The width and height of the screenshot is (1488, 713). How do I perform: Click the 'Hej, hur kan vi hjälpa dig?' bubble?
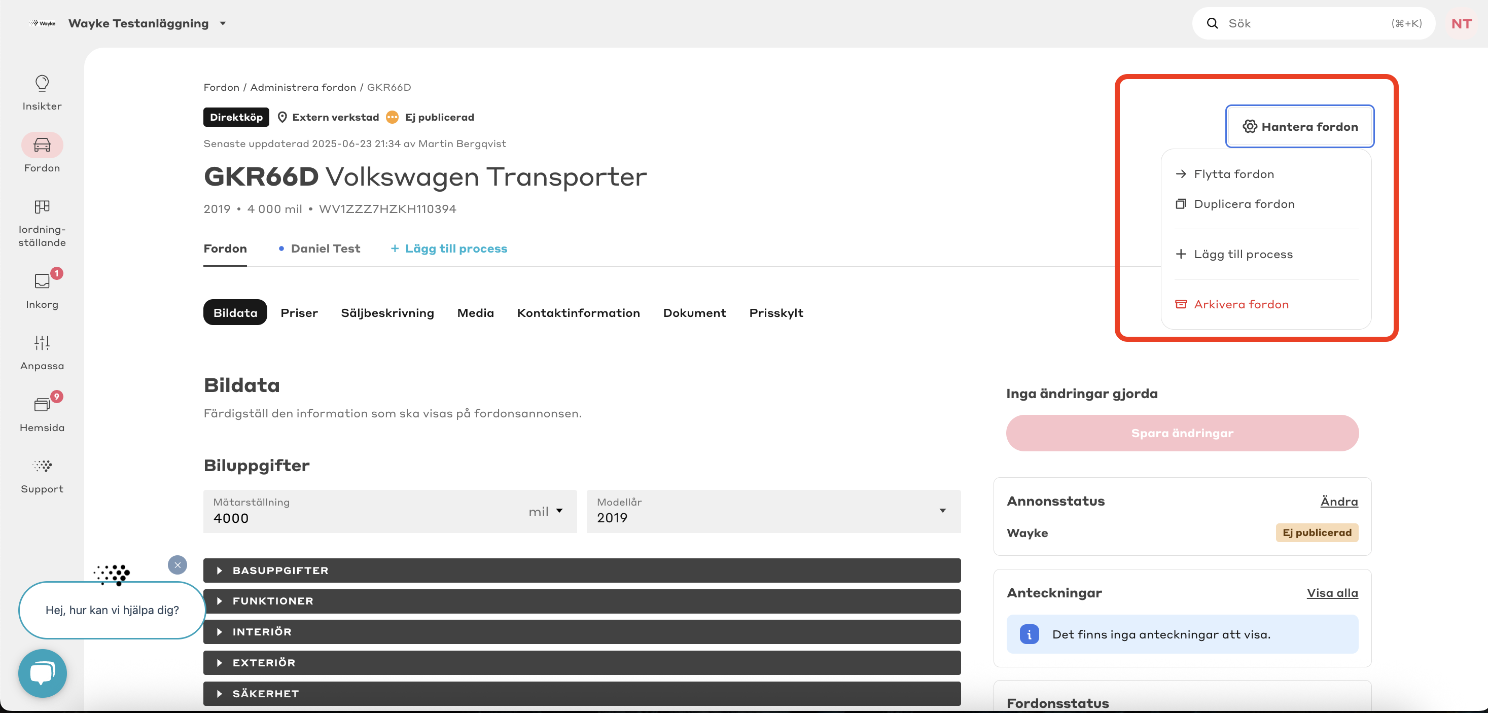112,610
